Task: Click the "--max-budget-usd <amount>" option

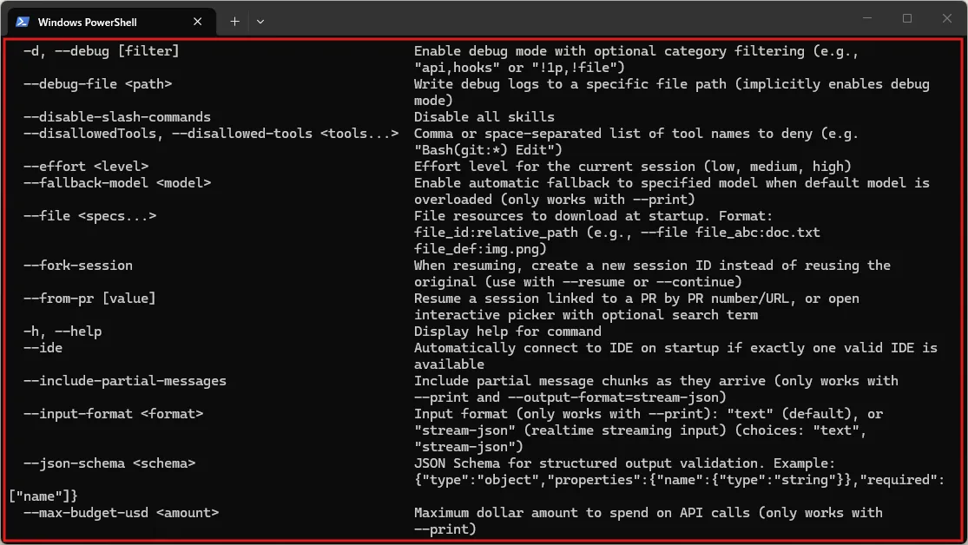Action: tap(121, 513)
